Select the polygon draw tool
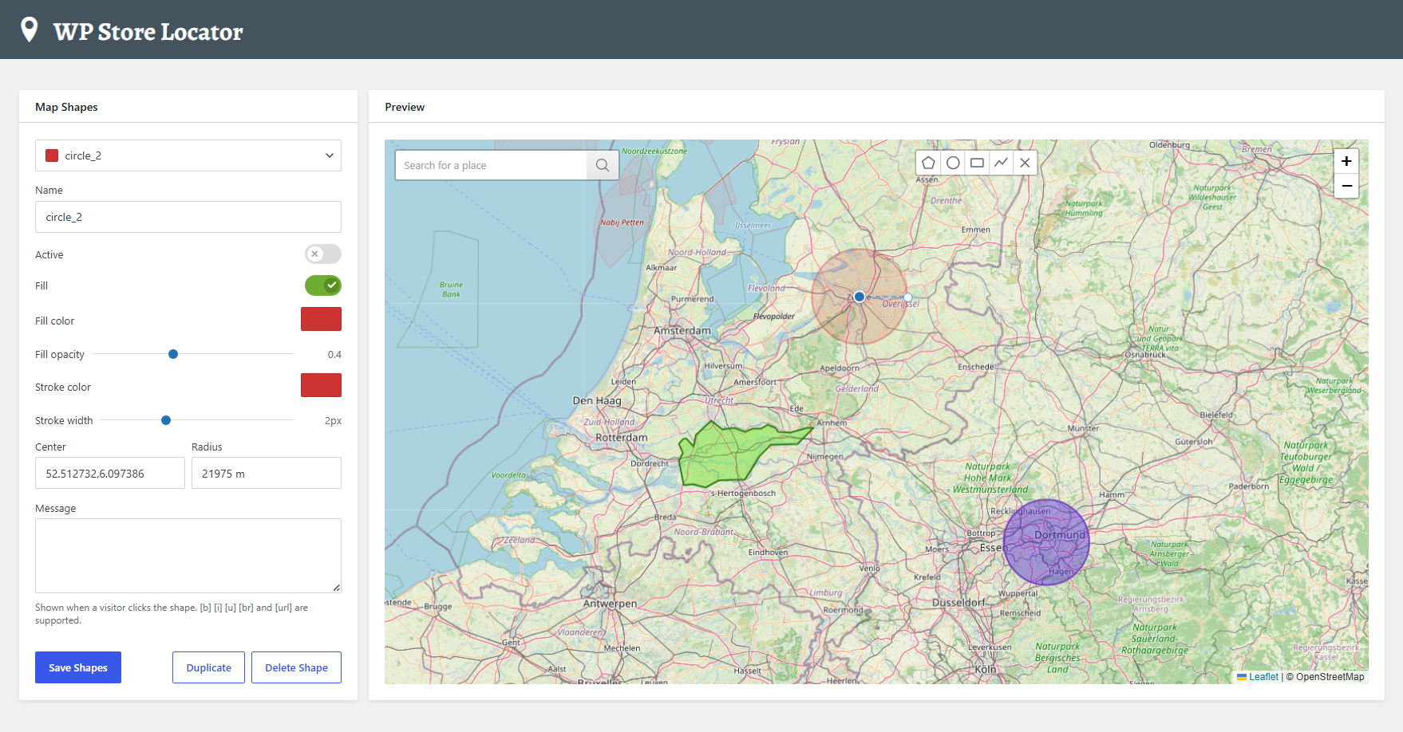Screen dimensions: 1403x732 [928, 163]
